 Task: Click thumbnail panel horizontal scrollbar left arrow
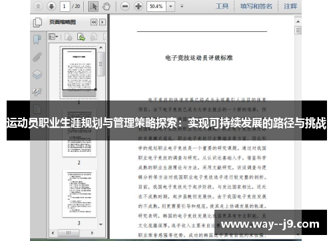click(x=53, y=233)
